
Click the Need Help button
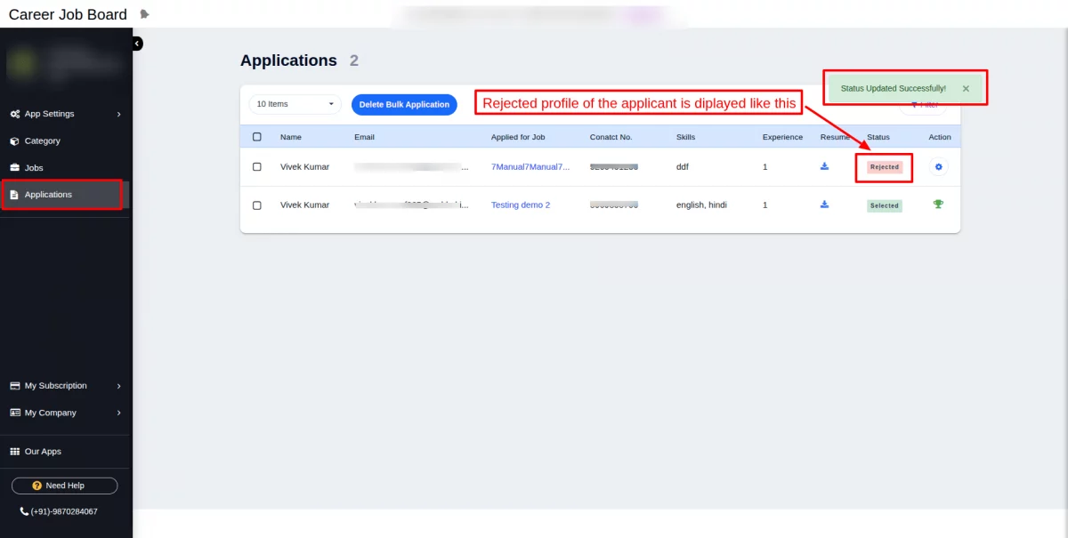point(64,486)
